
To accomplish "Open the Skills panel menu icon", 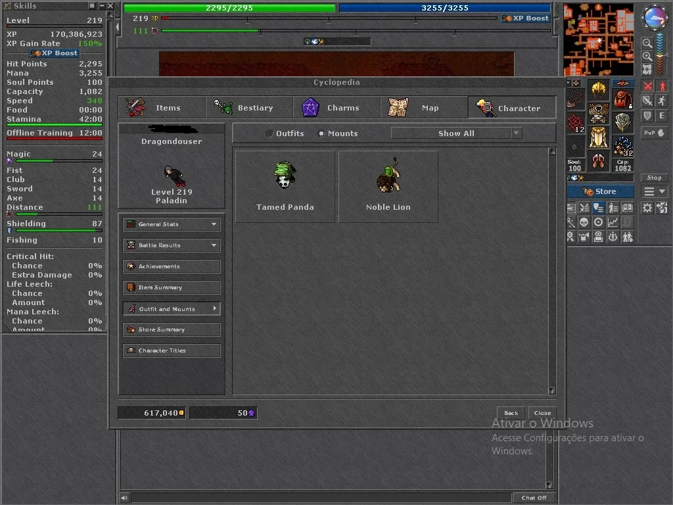I will pos(91,5).
